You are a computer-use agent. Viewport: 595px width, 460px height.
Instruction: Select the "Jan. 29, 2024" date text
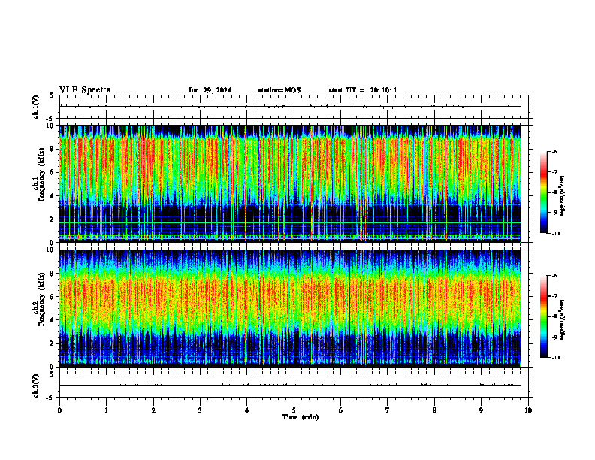click(x=210, y=90)
